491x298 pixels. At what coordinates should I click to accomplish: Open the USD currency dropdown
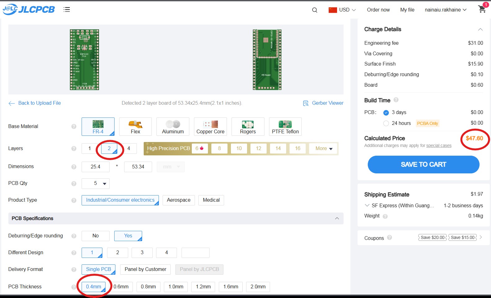pos(347,10)
